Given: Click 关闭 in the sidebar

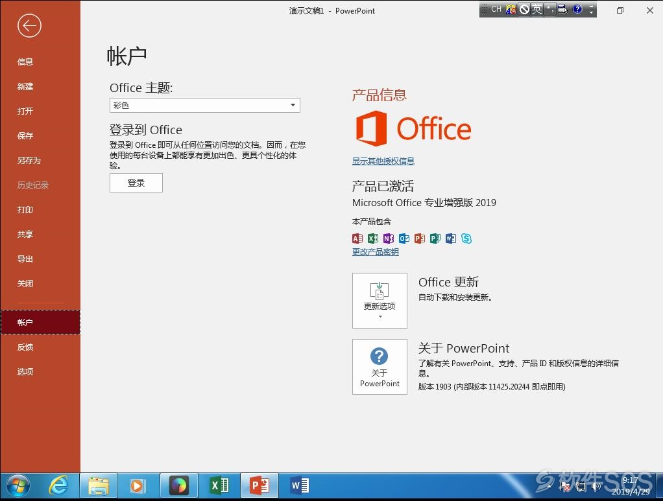Looking at the screenshot, I should tap(25, 283).
